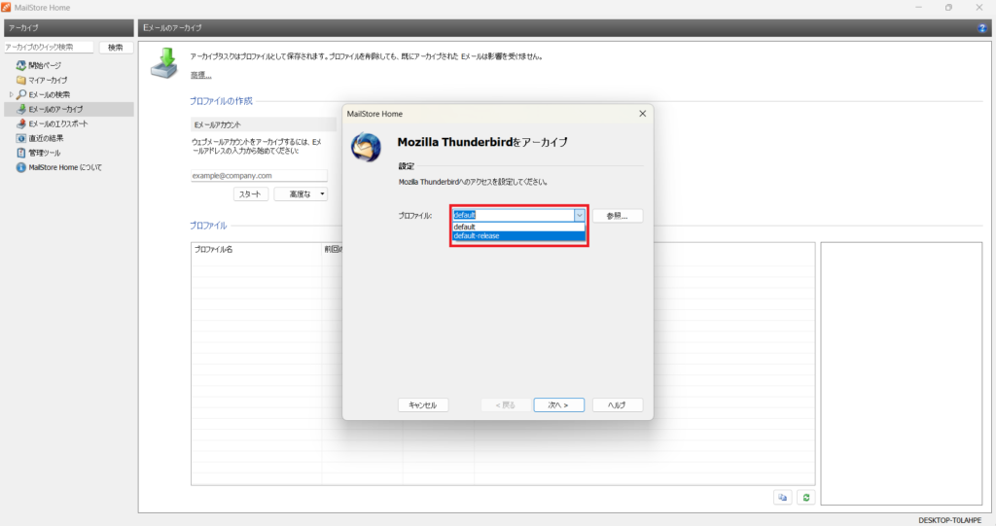Click the My Archive folder icon
Image resolution: width=996 pixels, height=526 pixels.
(x=21, y=80)
